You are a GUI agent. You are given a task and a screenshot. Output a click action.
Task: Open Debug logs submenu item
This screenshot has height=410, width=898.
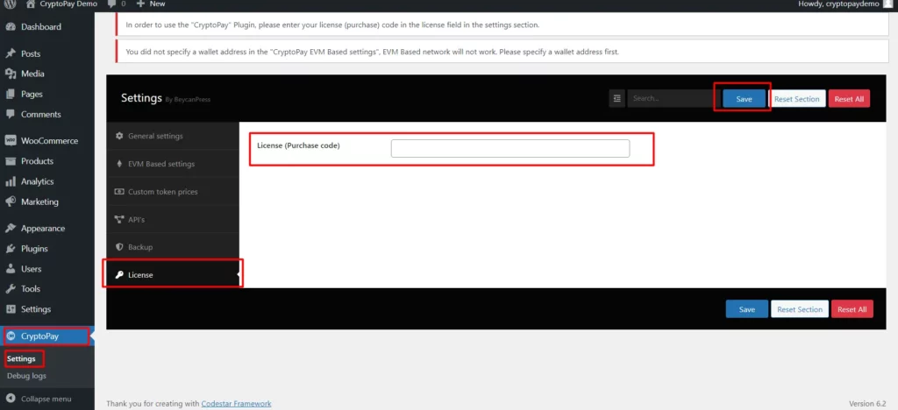26,376
